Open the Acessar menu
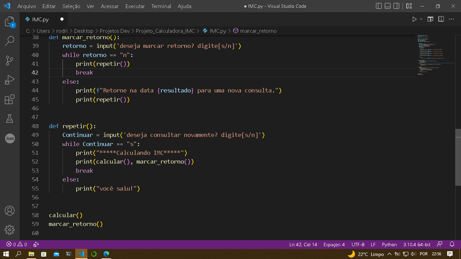Viewport: 461px width, 259px height. 110,6
